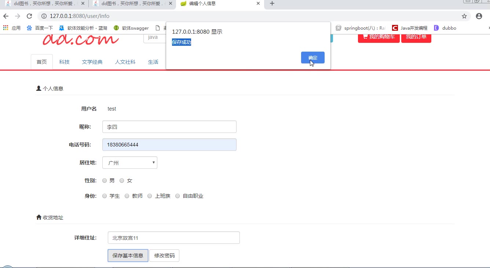The width and height of the screenshot is (490, 268).
Task: Choose the 教师 identity radio button
Action: click(x=127, y=196)
